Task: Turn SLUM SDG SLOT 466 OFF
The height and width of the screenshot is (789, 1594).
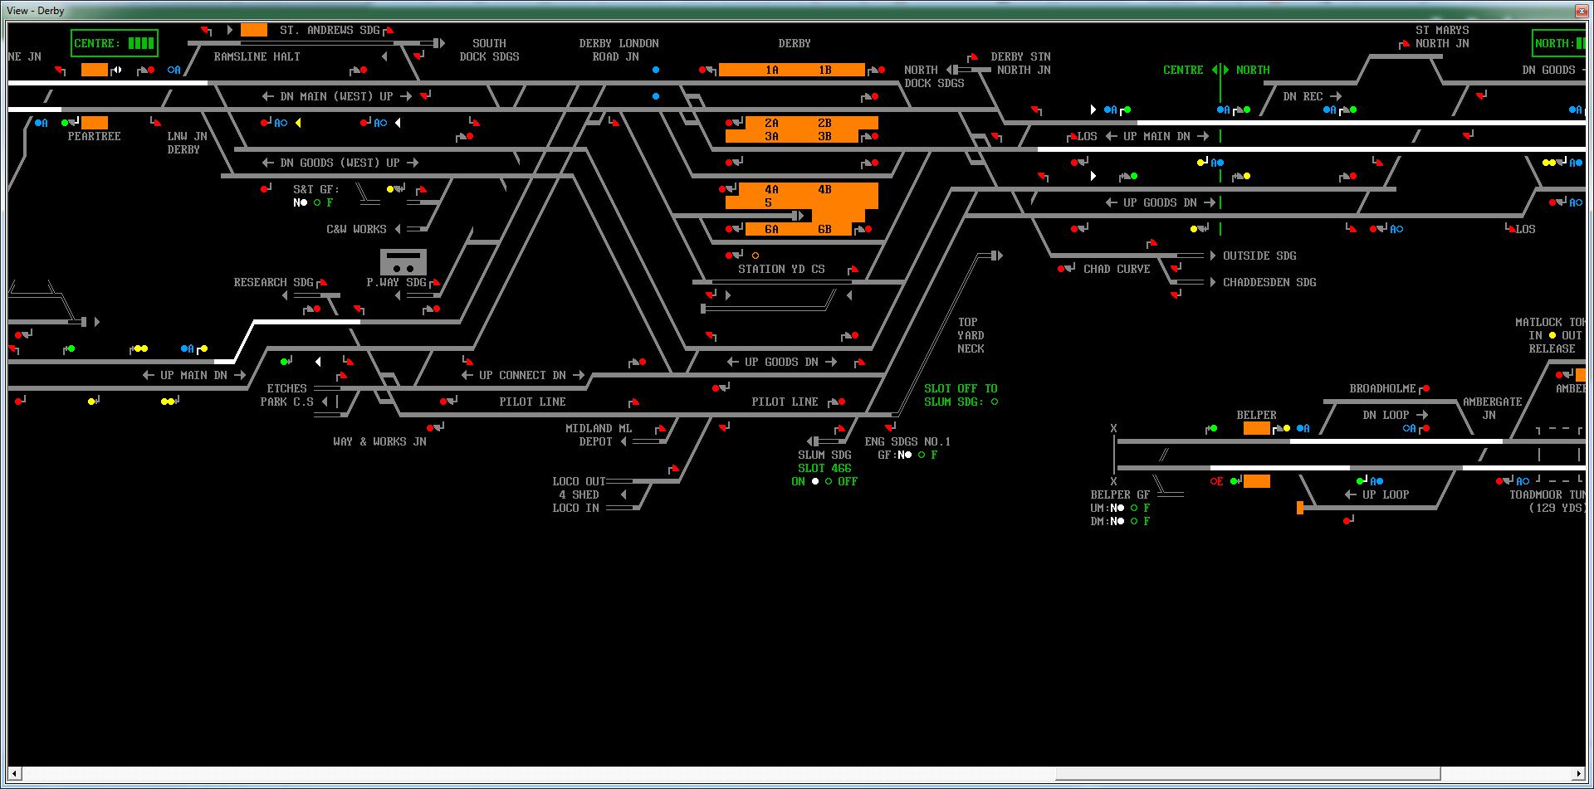Action: pyautogui.click(x=829, y=481)
